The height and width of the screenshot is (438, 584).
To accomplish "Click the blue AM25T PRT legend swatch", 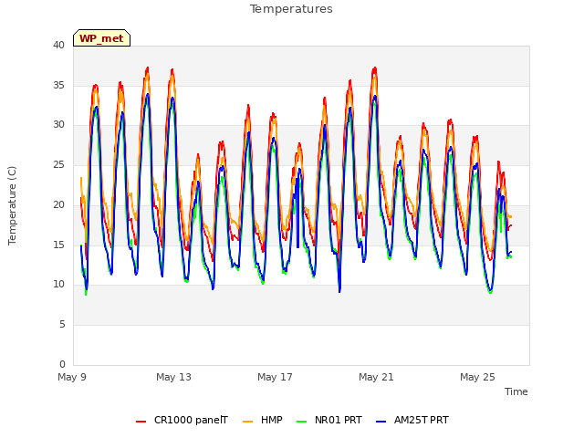I will click(381, 422).
